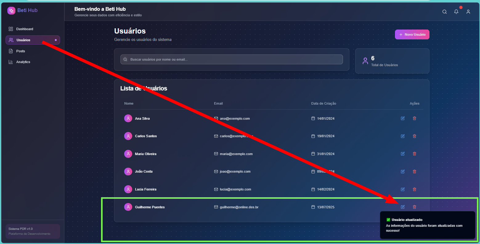480x244 pixels.
Task: Click the Total de Usuários person icon
Action: point(365,61)
